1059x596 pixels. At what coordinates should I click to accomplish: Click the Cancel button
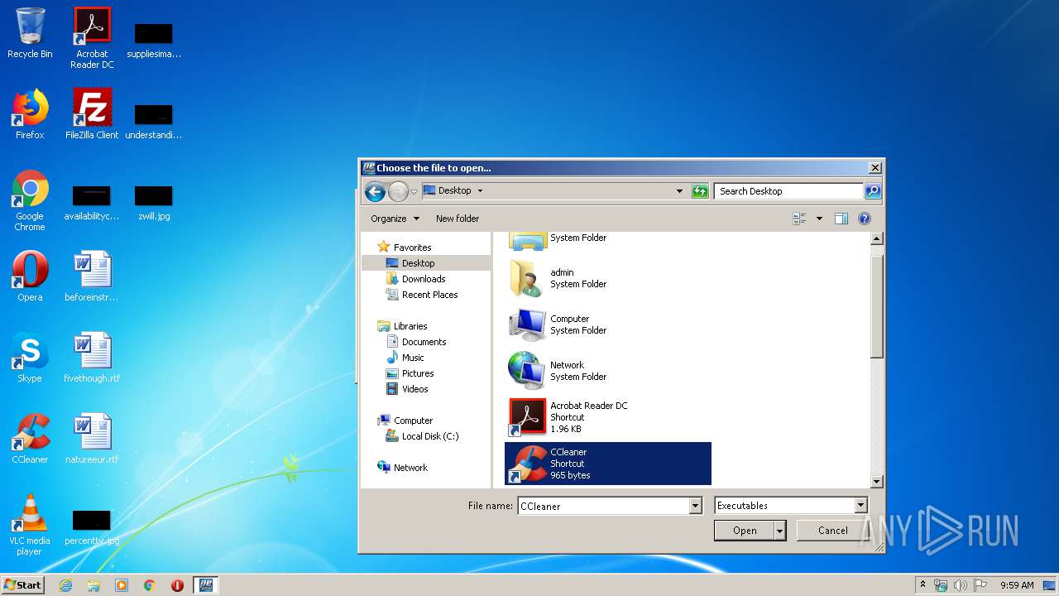tap(832, 531)
